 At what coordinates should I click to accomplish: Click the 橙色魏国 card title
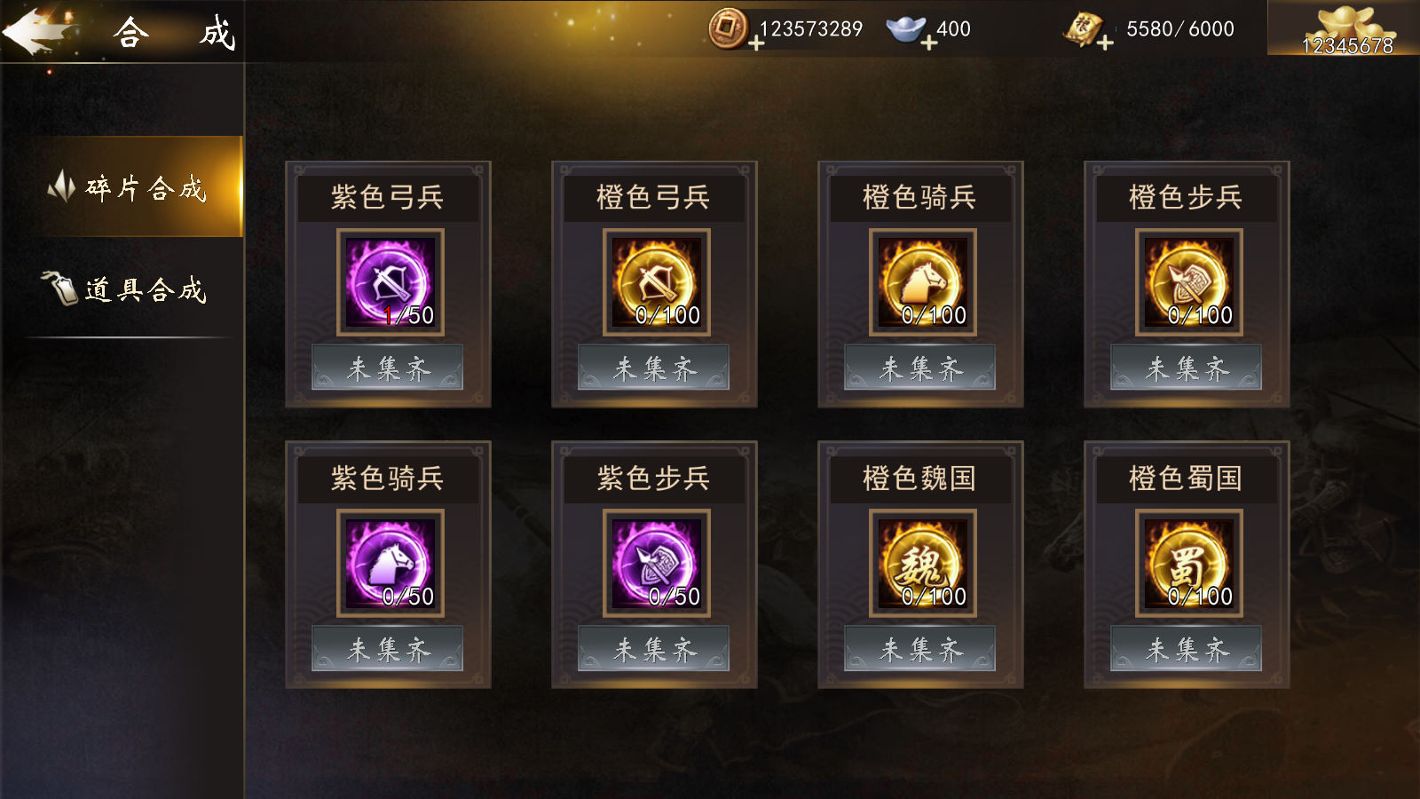click(x=920, y=479)
